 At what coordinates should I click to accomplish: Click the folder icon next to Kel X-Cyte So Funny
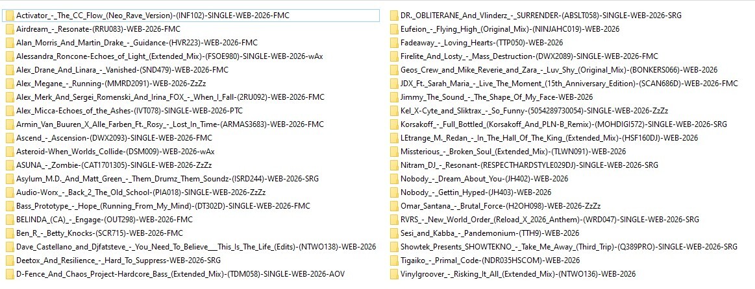(394, 111)
